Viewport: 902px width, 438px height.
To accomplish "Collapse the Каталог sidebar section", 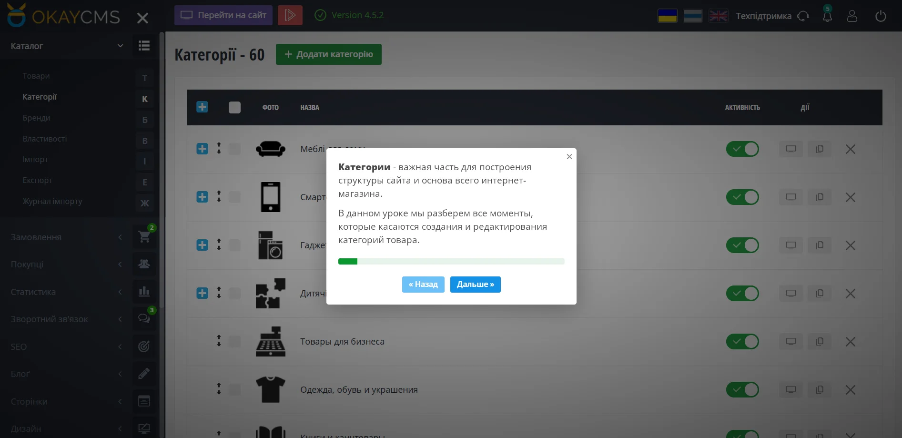I will coord(120,46).
